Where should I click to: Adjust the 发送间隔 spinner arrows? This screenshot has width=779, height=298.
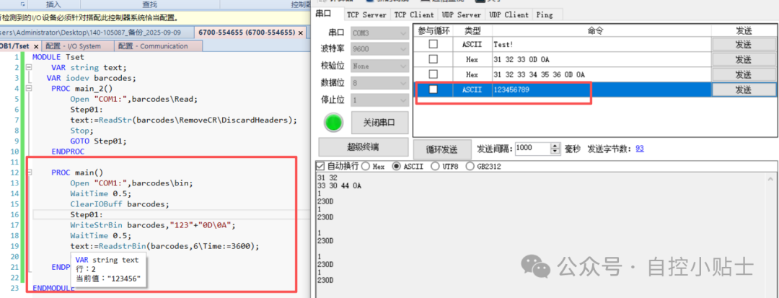(x=555, y=149)
